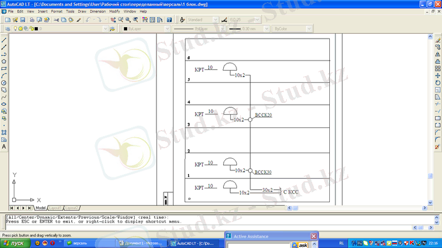Select the Line draw tool
Image resolution: width=442 pixels, height=248 pixels.
click(x=4, y=40)
